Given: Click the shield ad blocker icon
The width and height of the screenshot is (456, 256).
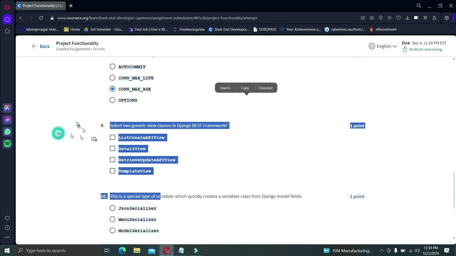Looking at the screenshot, I should [x=381, y=18].
